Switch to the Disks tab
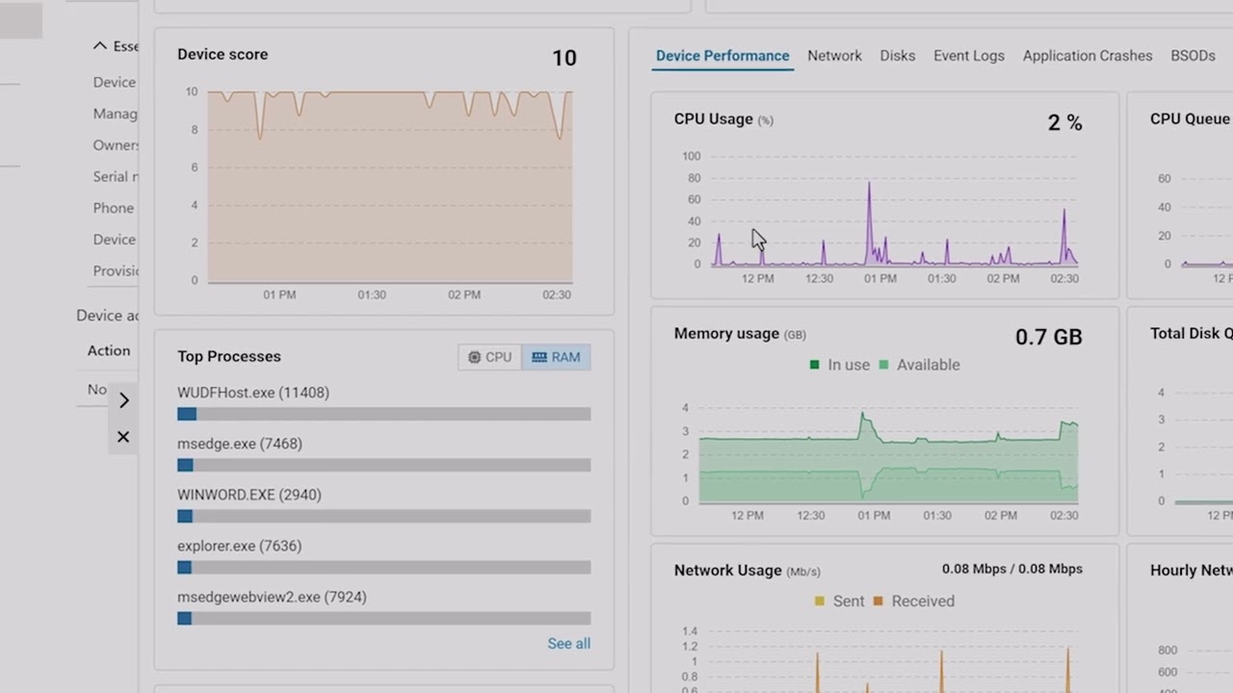The height and width of the screenshot is (693, 1233). [x=897, y=56]
